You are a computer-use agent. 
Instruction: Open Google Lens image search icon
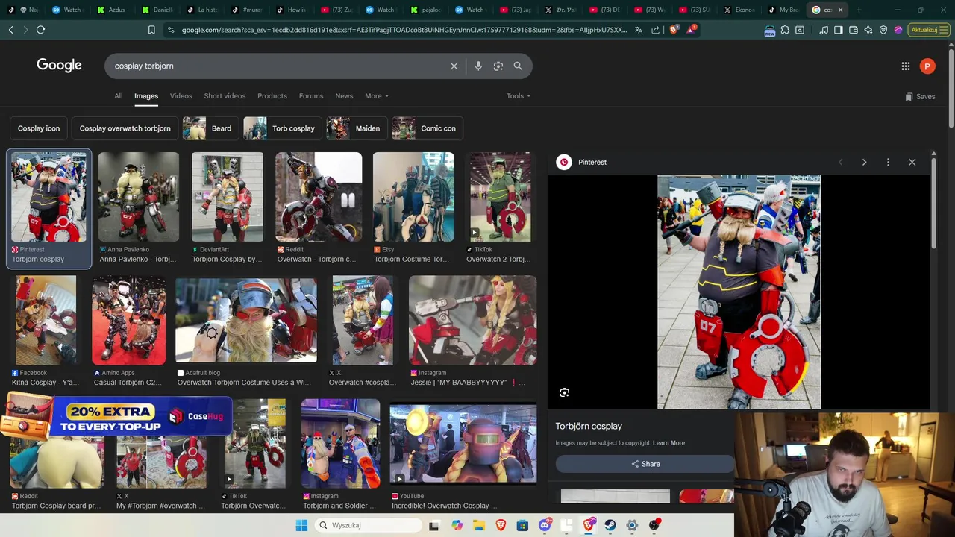[498, 66]
